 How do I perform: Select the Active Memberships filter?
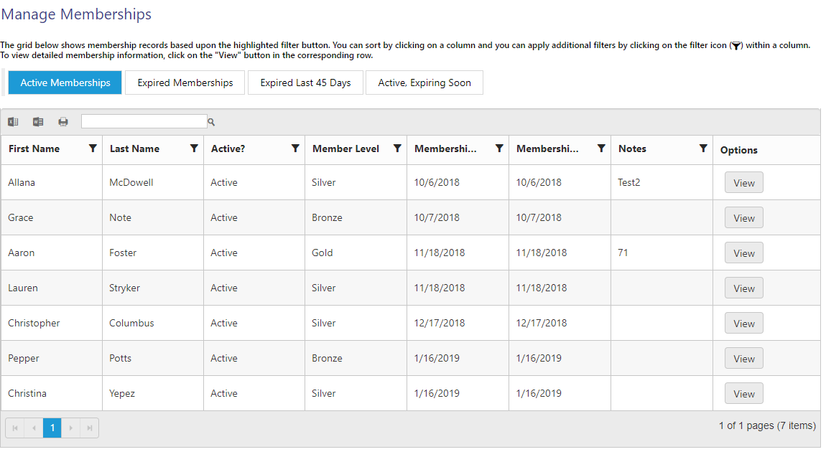tap(65, 83)
